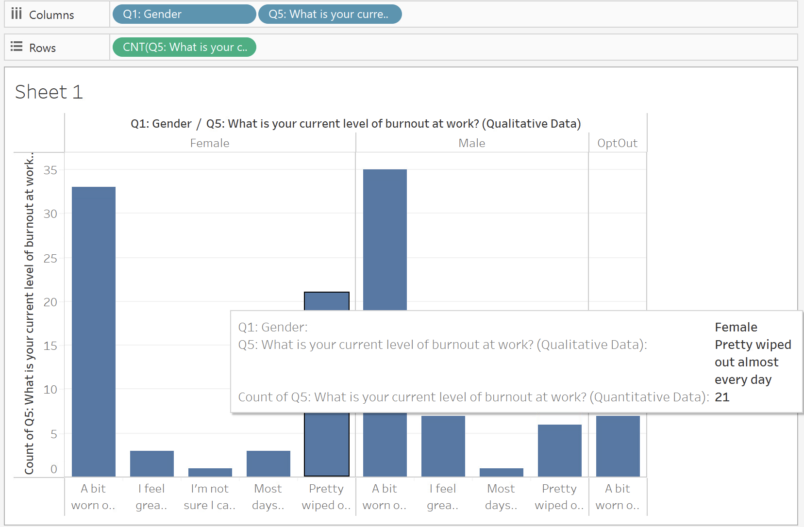Open the green CNT(Q5) pill in Rows

click(184, 47)
